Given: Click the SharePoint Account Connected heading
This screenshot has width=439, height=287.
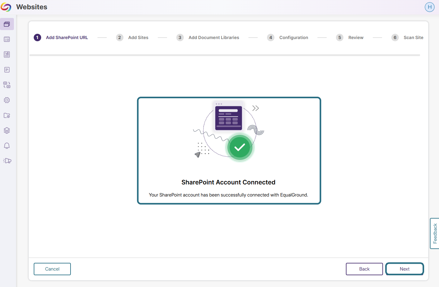Looking at the screenshot, I should coord(228,182).
